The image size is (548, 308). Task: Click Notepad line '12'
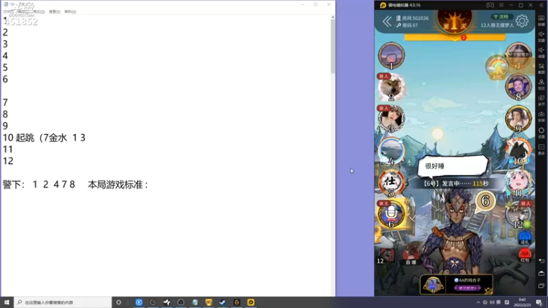8,161
